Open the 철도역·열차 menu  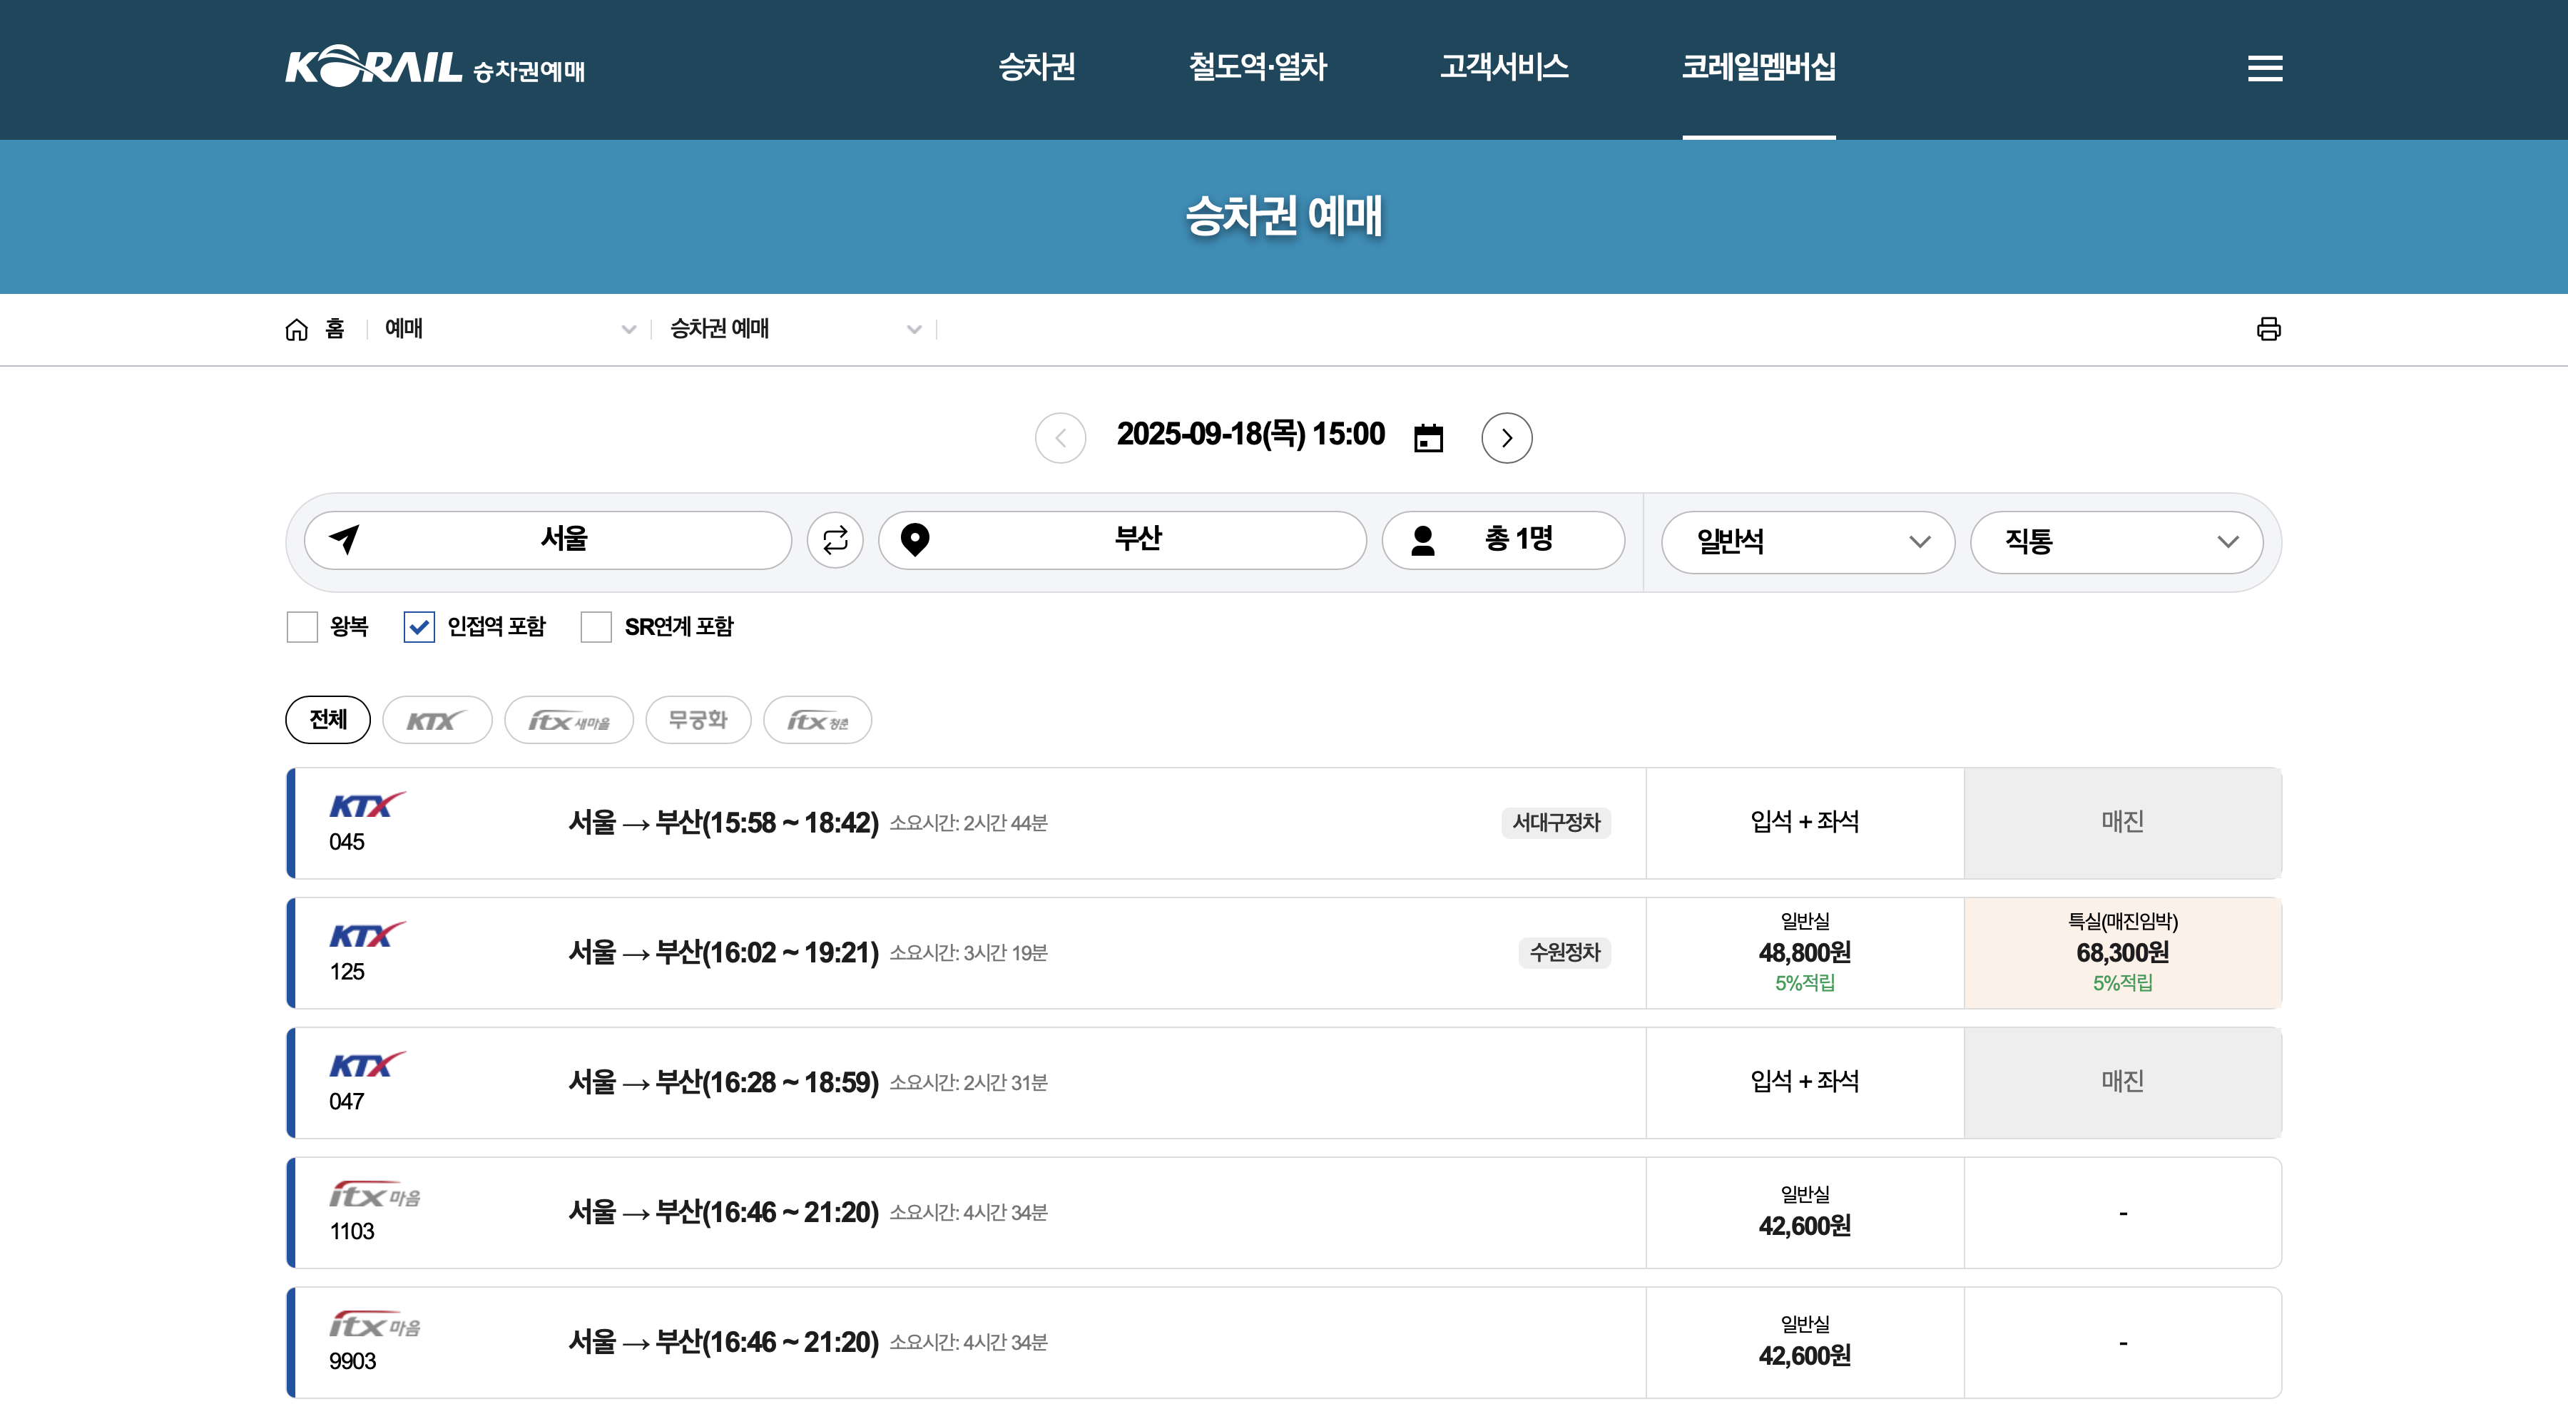(x=1257, y=67)
